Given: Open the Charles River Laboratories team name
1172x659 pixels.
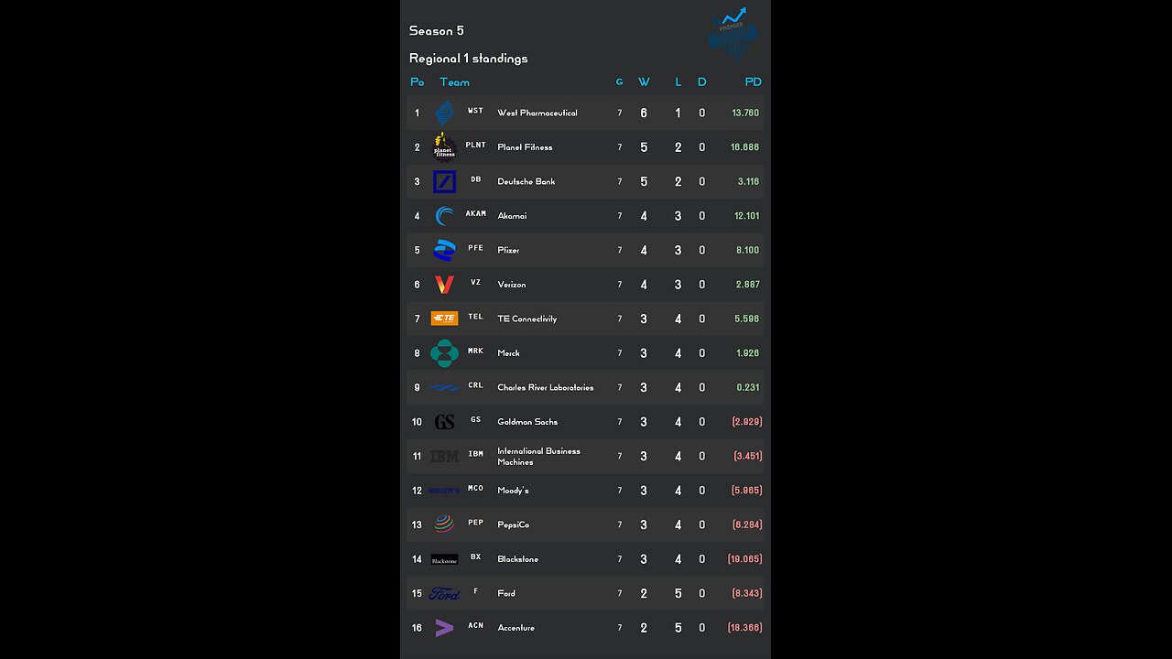Looking at the screenshot, I should 546,387.
